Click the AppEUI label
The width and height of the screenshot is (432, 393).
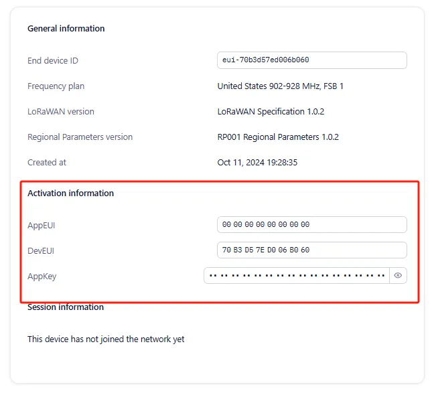pyautogui.click(x=42, y=226)
